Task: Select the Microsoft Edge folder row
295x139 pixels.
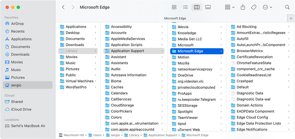Action: pyautogui.click(x=197, y=51)
